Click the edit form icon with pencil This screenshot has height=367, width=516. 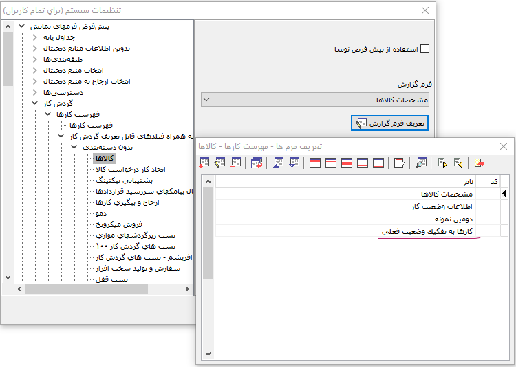(x=220, y=163)
